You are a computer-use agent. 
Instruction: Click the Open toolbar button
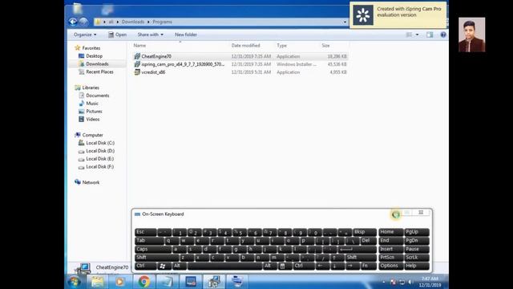[118, 35]
